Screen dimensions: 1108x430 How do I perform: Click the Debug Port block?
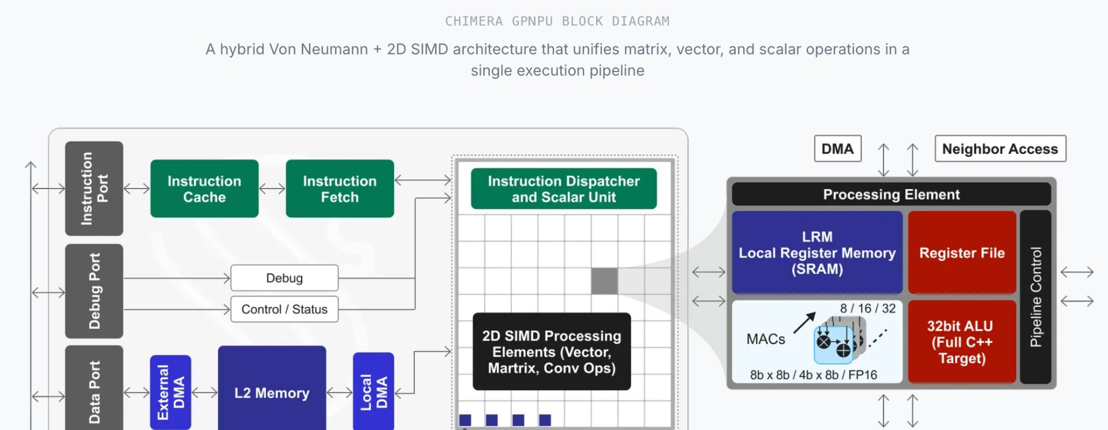[94, 291]
